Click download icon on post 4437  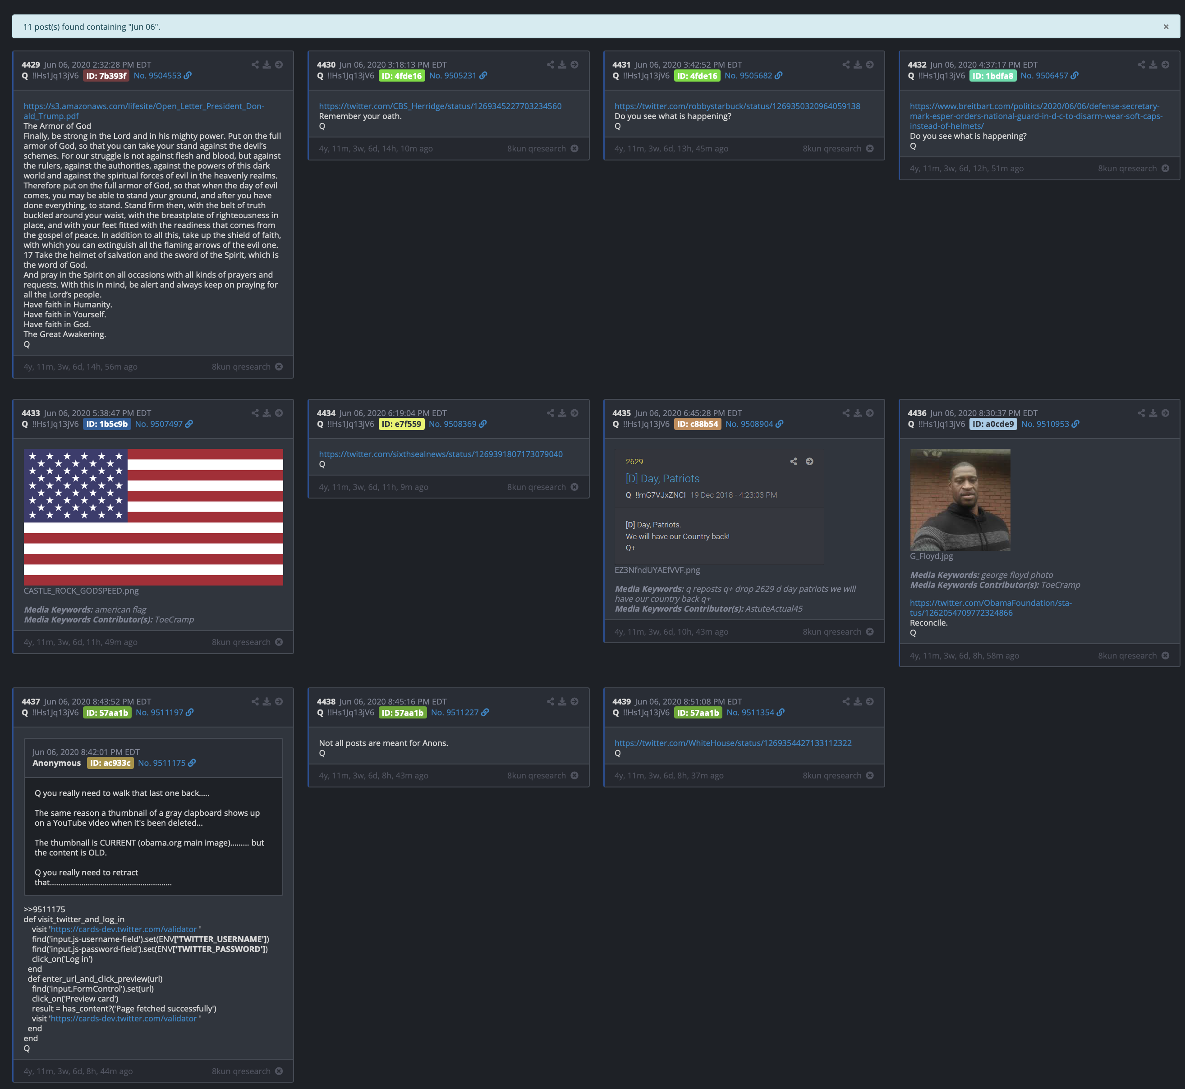pos(267,701)
